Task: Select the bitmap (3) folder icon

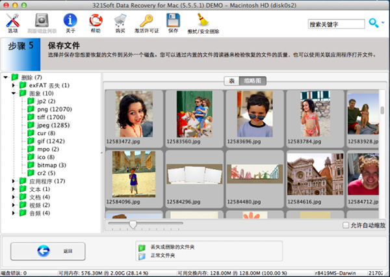Action: (x=31, y=165)
